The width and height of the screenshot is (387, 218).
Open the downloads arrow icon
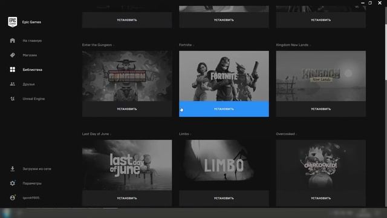(12, 169)
